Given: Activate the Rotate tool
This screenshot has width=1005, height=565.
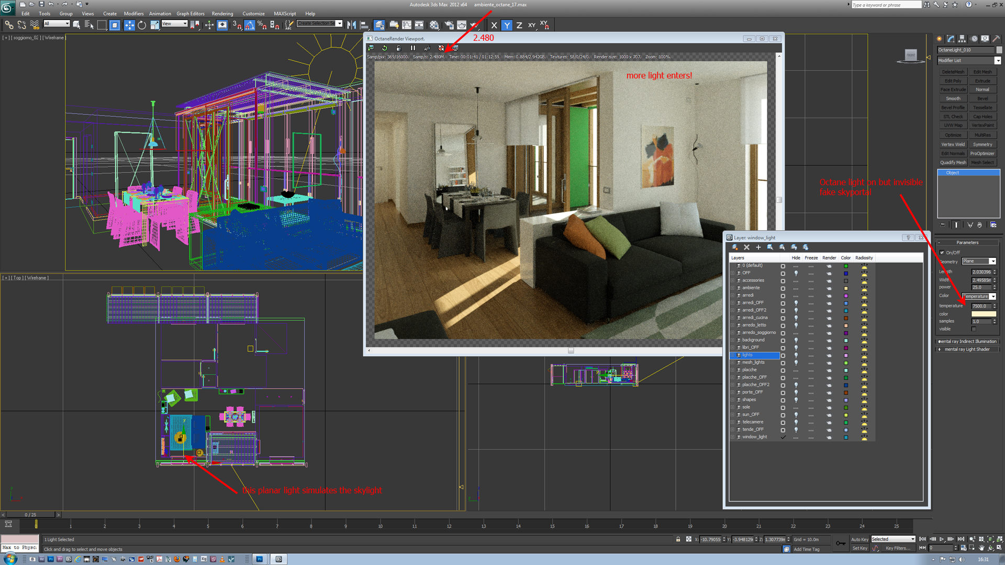Looking at the screenshot, I should coord(142,25).
